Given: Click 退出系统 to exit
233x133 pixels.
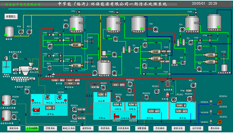Looking at the screenshot, I should [215, 128].
